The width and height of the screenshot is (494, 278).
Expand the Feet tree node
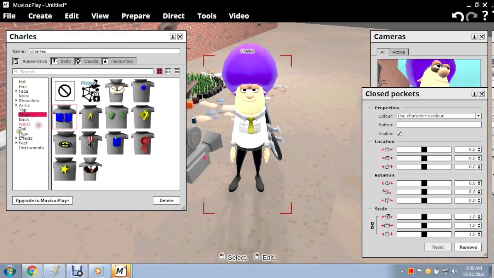(16, 143)
